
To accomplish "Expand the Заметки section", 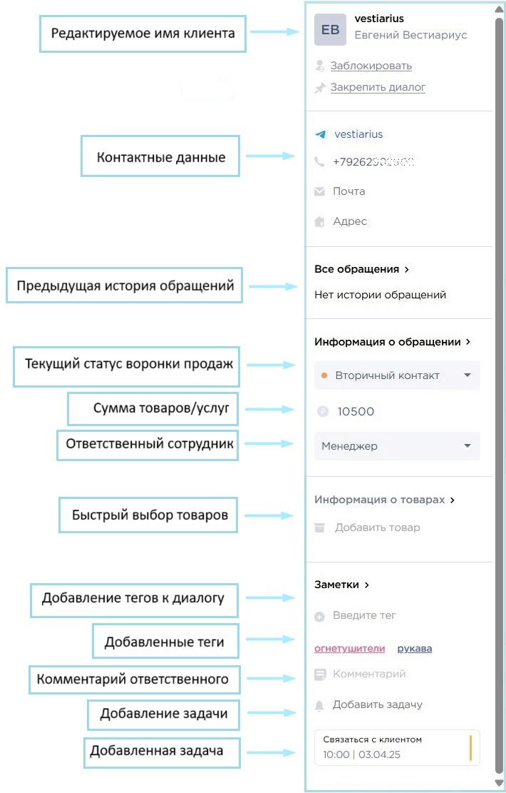I will pos(341,585).
